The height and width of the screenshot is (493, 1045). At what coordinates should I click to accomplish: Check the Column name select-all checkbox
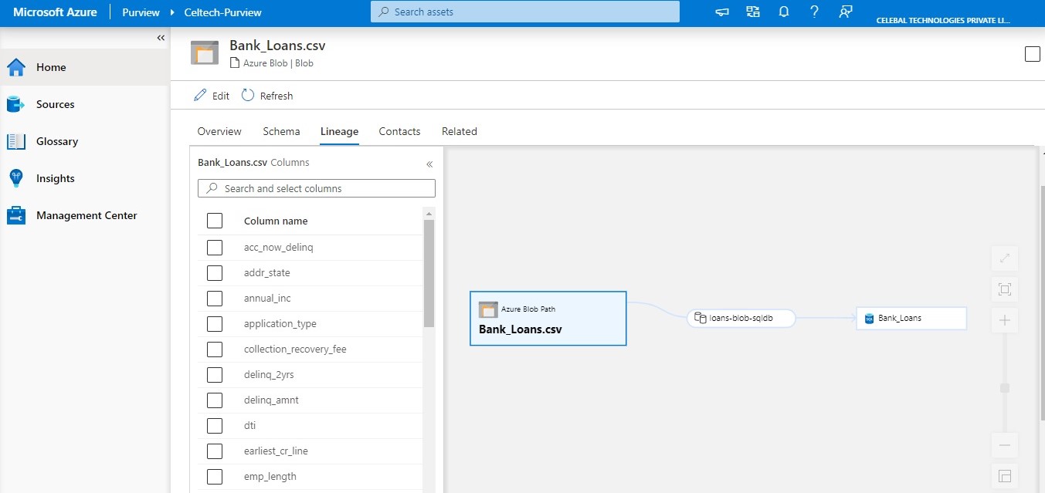214,220
